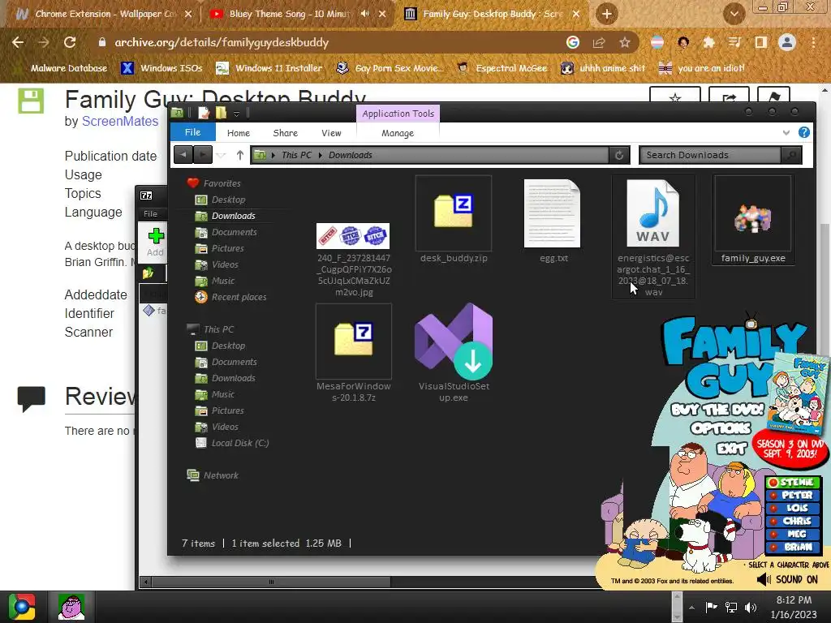
Task: Open the quick access toolbar dropdown
Action: point(236,114)
